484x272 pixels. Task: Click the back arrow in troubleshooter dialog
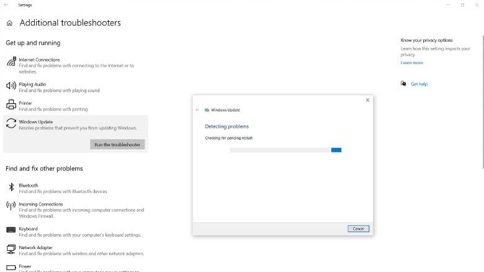(198, 110)
